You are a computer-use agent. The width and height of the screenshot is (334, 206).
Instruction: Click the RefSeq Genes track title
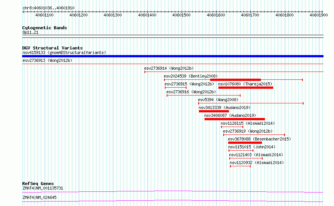tap(38, 184)
